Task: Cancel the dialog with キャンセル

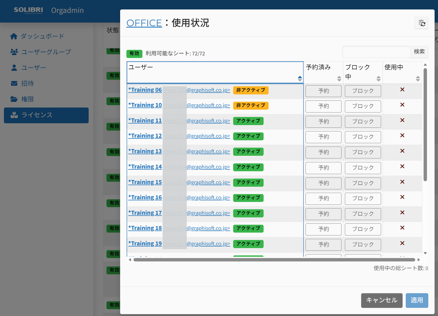Action: [382, 301]
